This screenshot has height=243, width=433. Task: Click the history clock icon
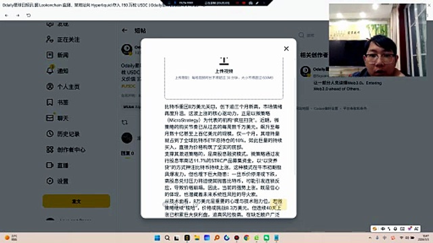50,134
